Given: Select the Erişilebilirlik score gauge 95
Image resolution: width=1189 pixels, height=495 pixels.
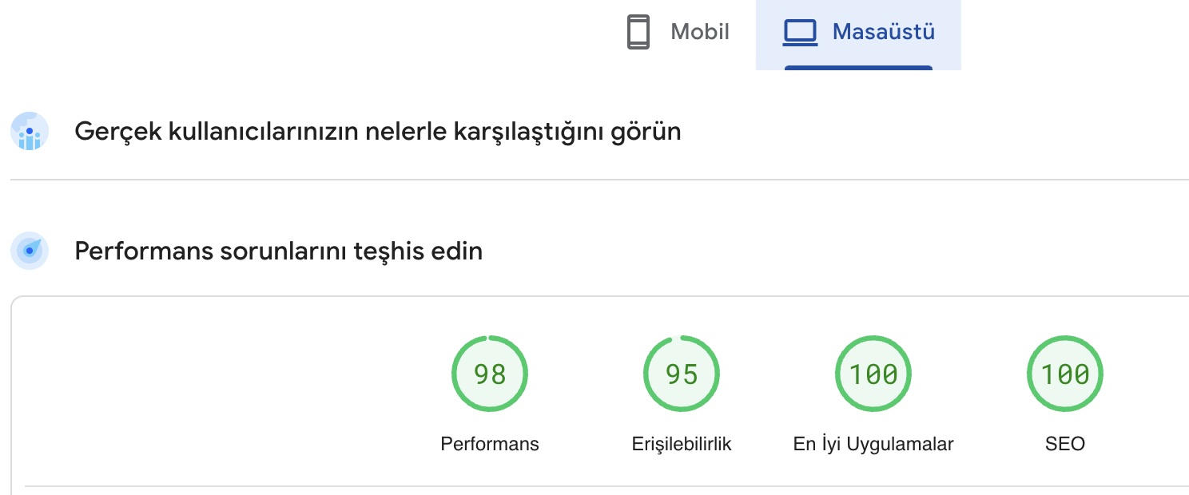Looking at the screenshot, I should click(x=682, y=374).
